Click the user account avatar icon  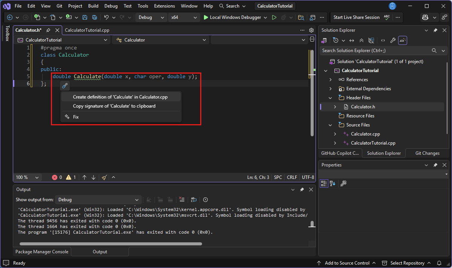392,6
